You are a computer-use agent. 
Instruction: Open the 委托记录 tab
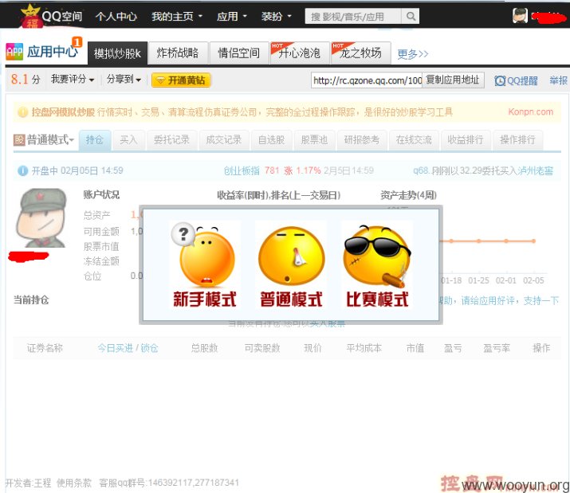(x=171, y=140)
